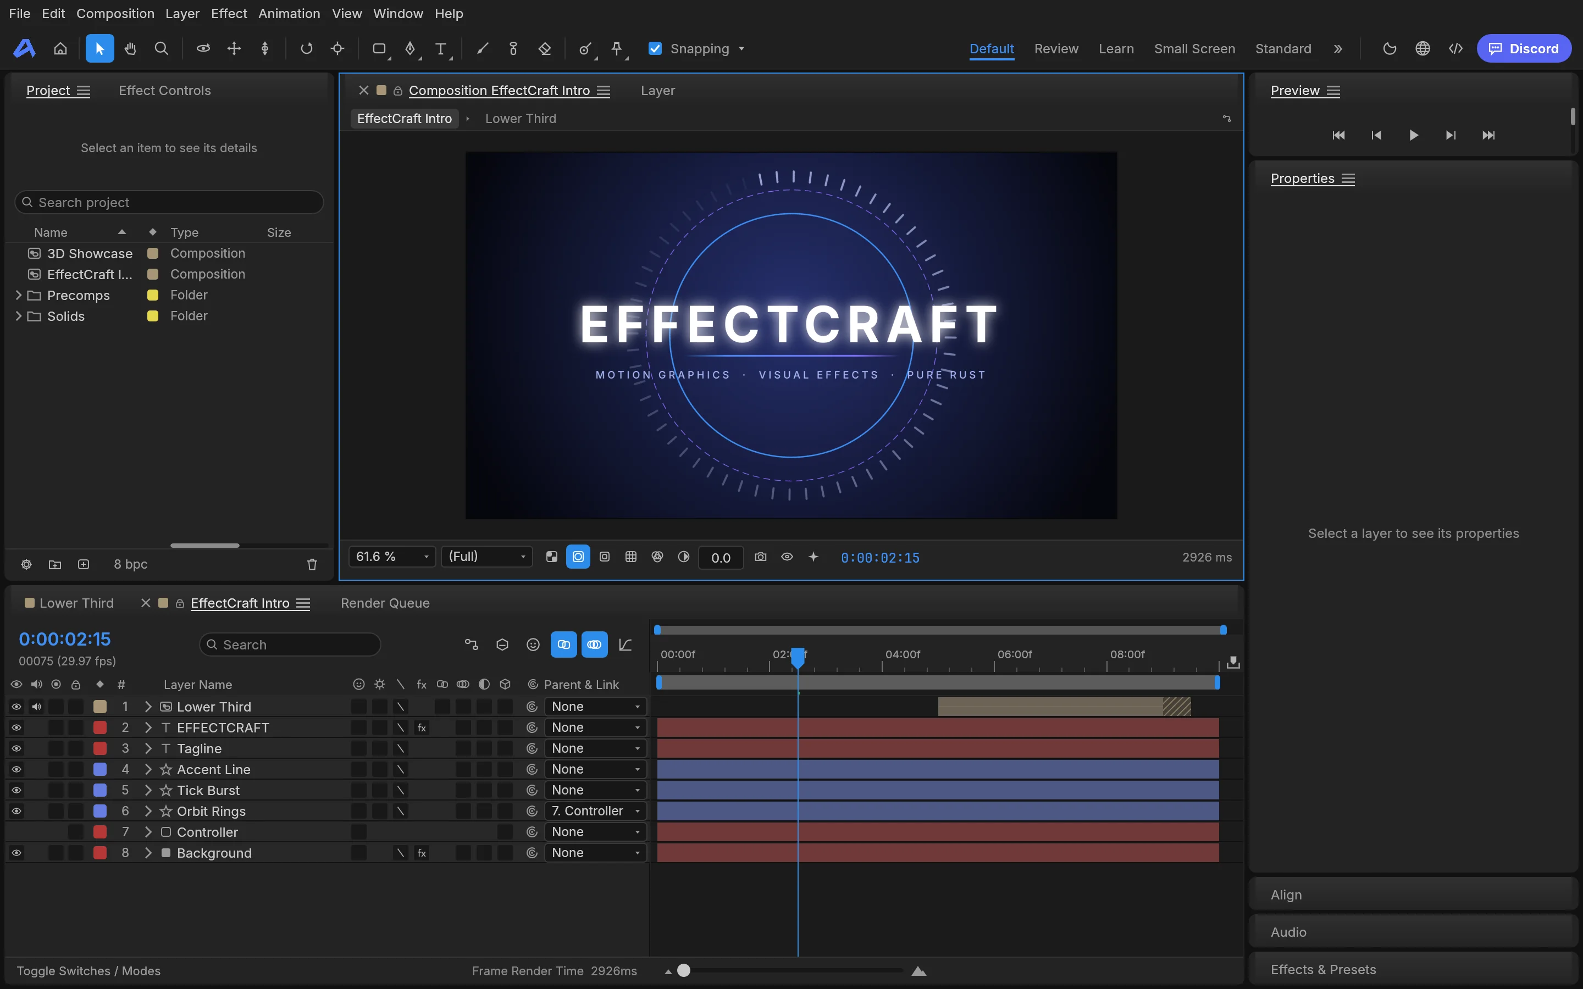The image size is (1583, 989).
Task: Select the Eraser tool
Action: (x=544, y=48)
